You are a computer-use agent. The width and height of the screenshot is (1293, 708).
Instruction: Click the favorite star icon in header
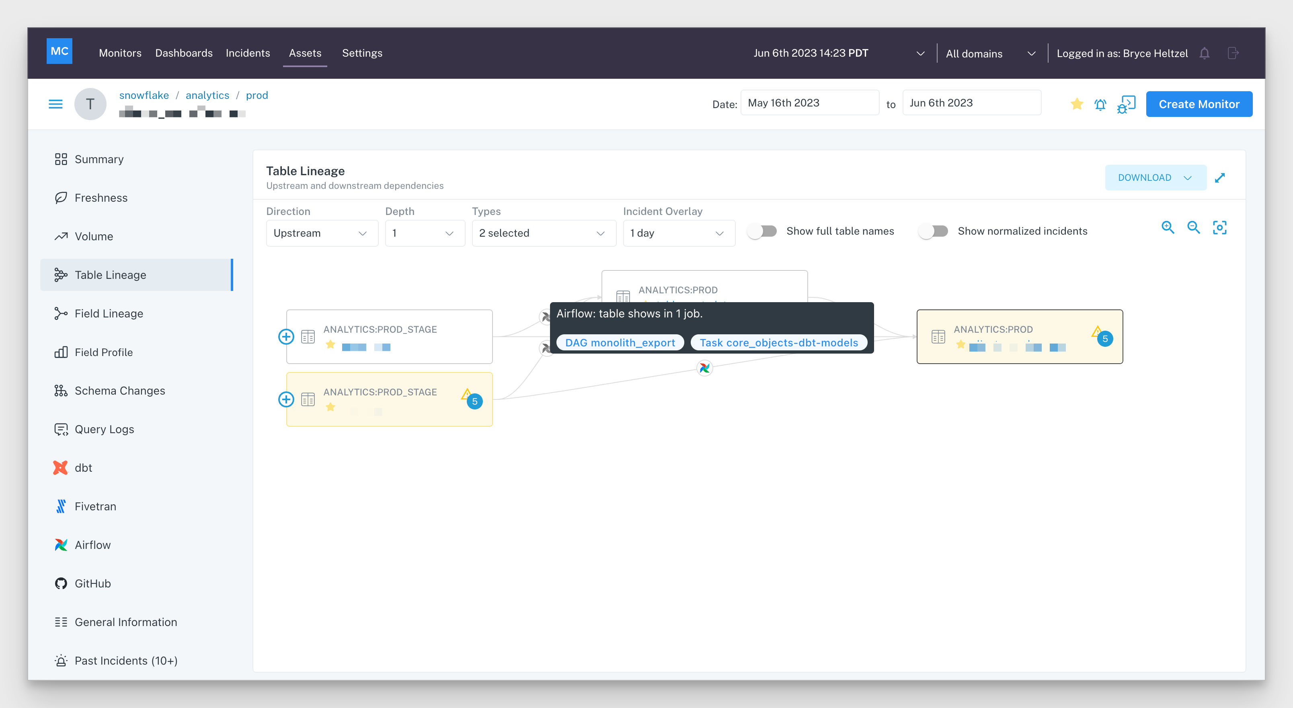(x=1076, y=104)
